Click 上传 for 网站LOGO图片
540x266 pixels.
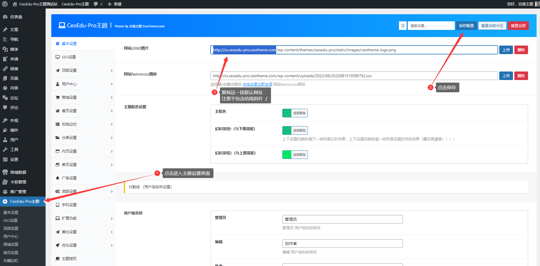pos(506,50)
